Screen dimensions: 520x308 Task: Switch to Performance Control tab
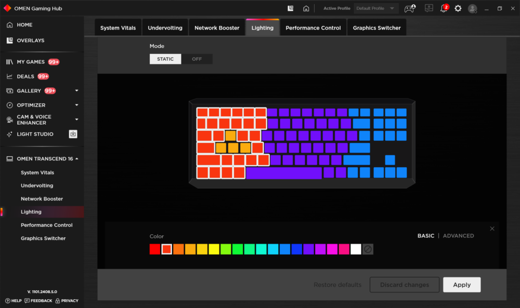(313, 28)
